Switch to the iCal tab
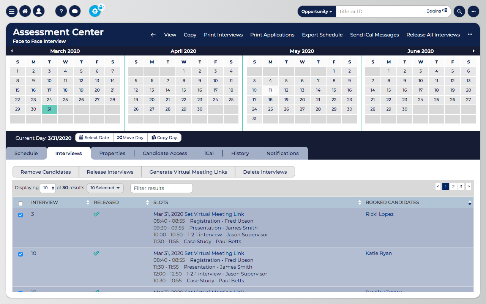486x304 pixels. point(209,153)
